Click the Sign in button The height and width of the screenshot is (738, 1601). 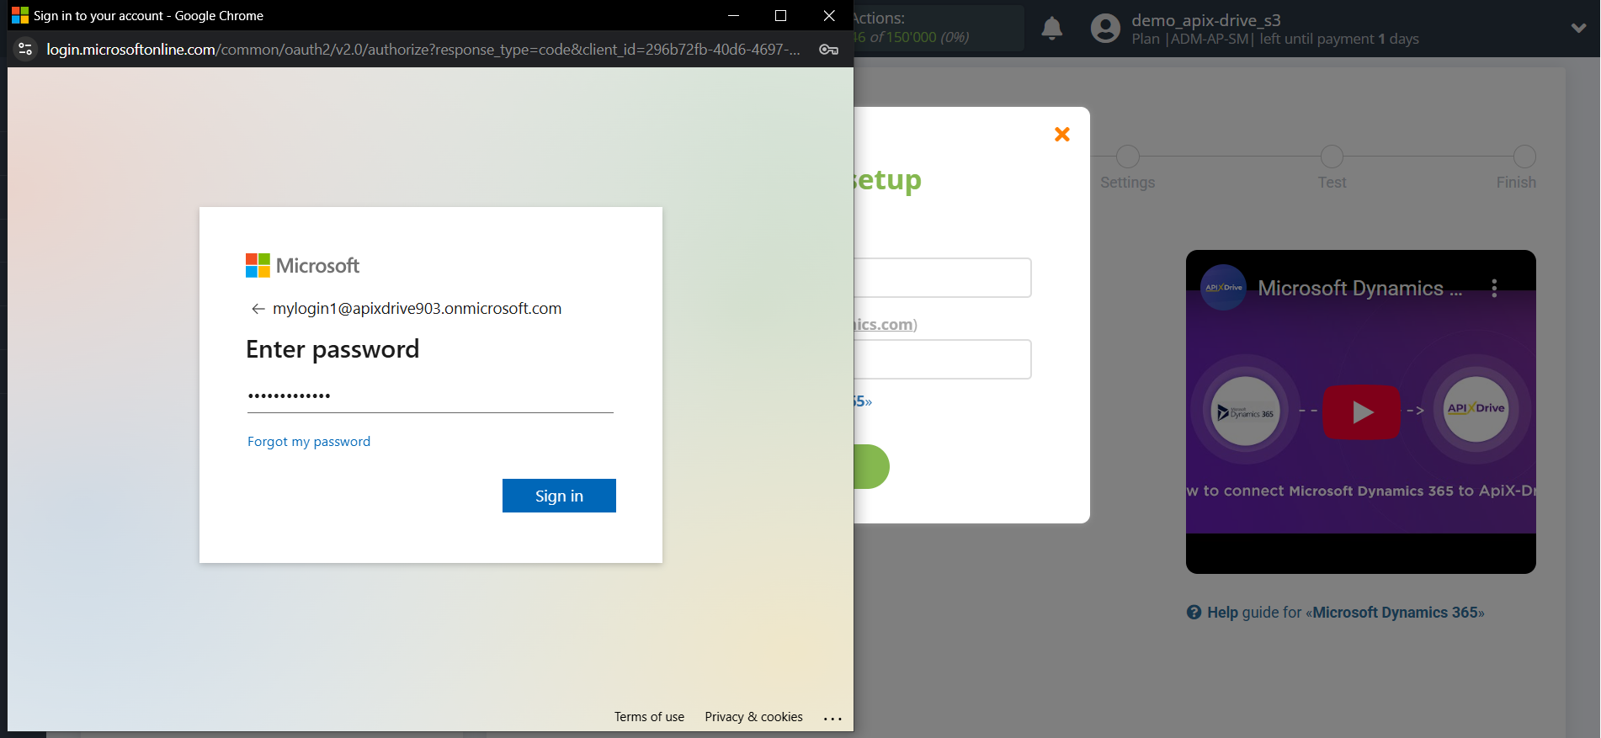pos(559,496)
